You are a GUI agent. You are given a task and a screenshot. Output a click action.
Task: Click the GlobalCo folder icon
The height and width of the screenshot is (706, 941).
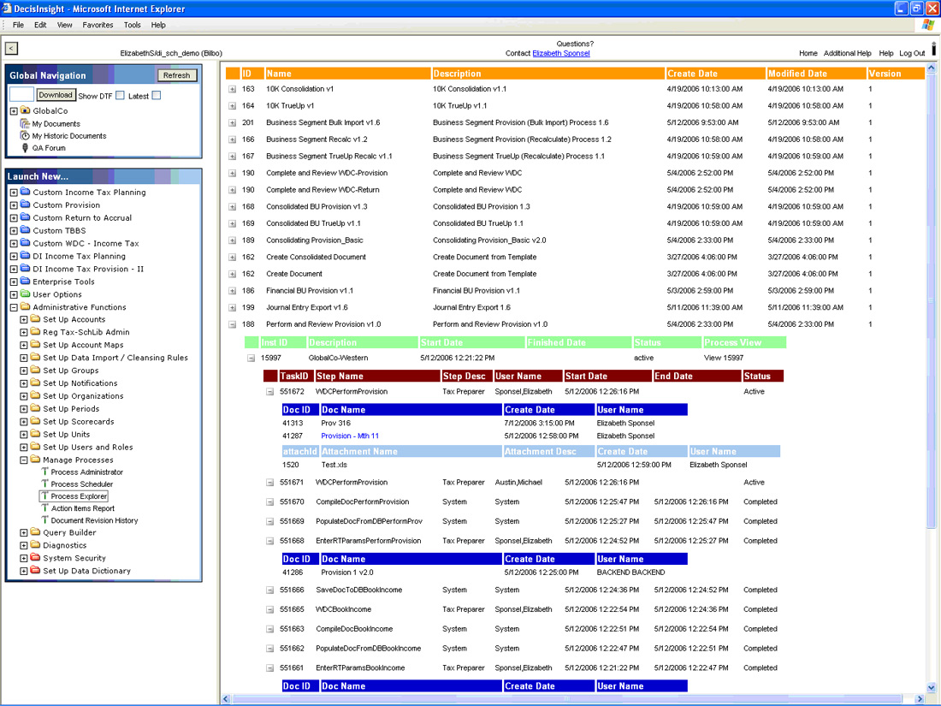pyautogui.click(x=25, y=110)
